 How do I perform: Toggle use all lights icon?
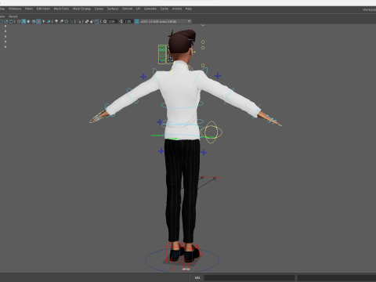click(44, 21)
